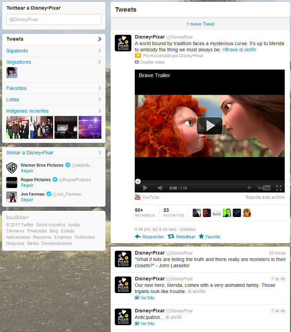Click the first retweeter avatar
291x332 pixels.
[197, 213]
